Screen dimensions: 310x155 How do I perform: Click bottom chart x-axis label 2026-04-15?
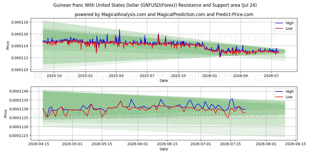(x=39, y=144)
